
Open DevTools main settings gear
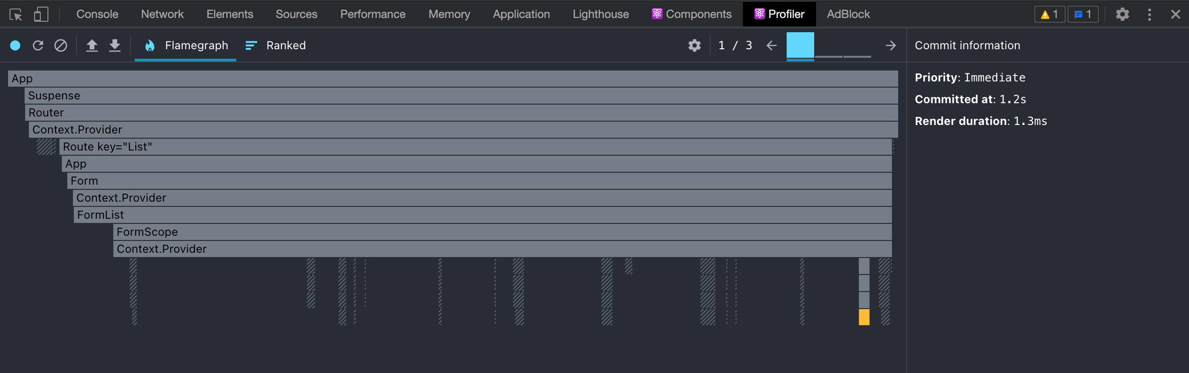coord(1122,14)
